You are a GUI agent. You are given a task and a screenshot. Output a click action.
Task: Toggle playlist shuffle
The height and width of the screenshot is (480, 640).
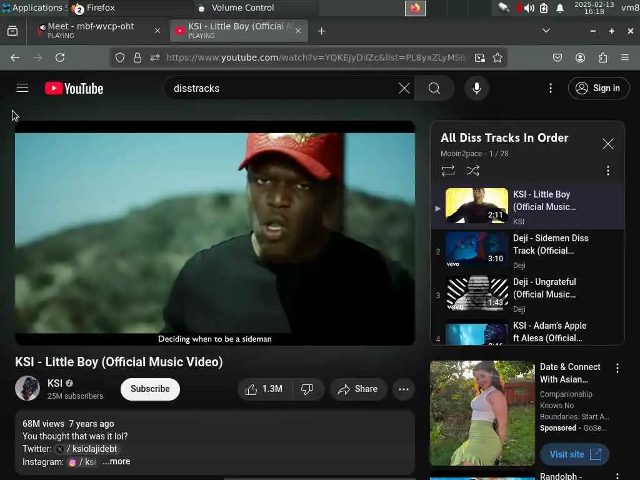472,171
